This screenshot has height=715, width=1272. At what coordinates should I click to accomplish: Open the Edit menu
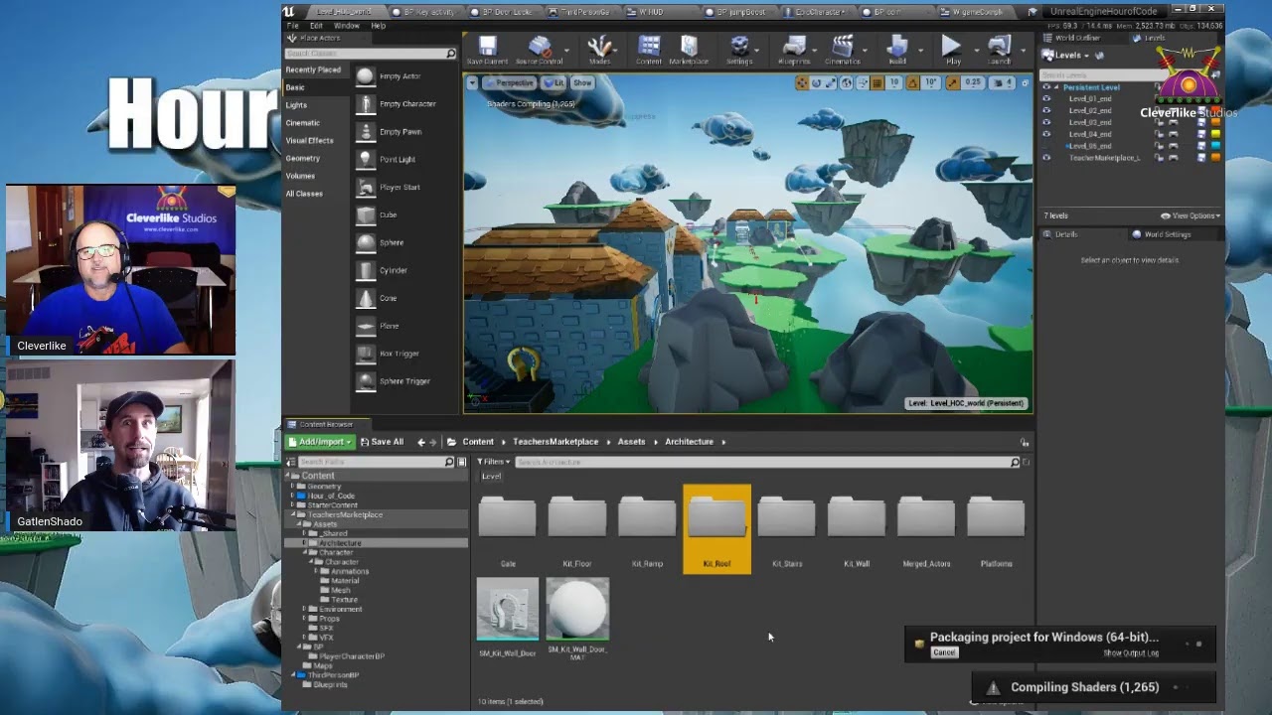point(316,25)
